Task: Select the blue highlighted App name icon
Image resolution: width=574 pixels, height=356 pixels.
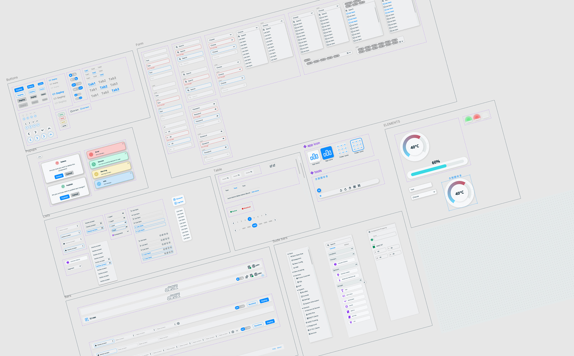Action: click(327, 153)
